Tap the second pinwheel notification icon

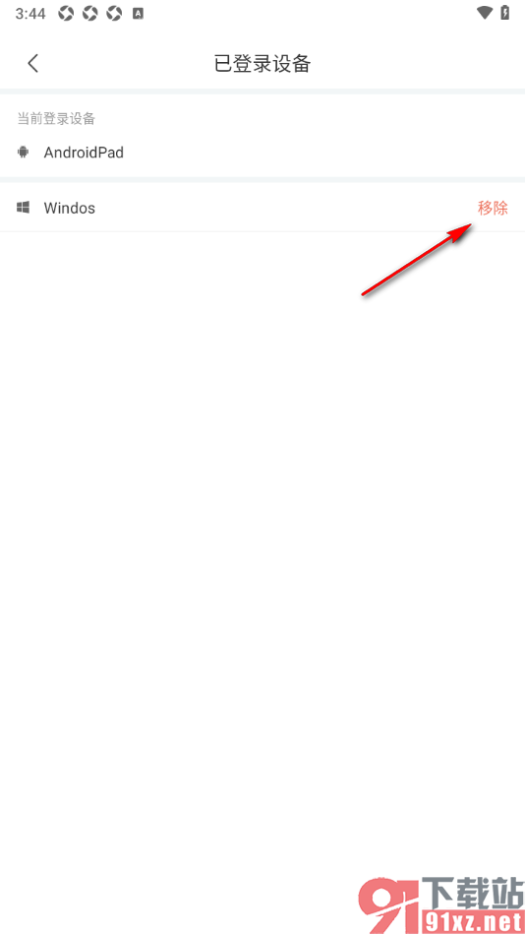pos(89,13)
